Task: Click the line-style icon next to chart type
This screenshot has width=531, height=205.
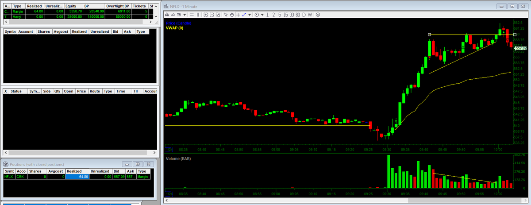Action: pos(173,15)
